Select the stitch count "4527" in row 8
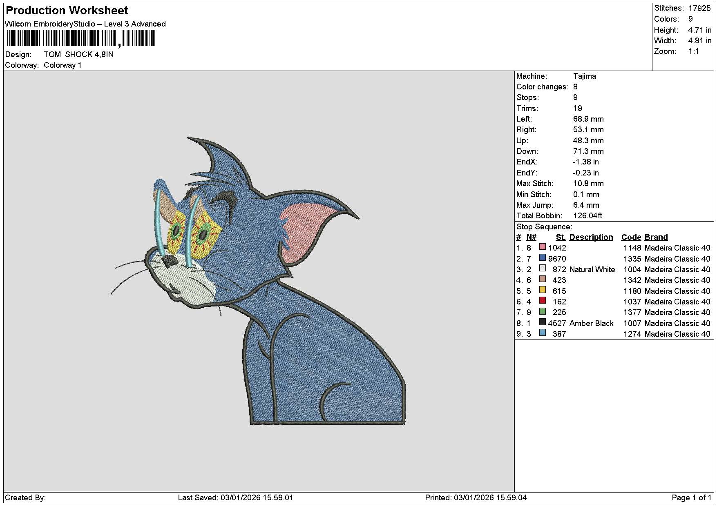The height and width of the screenshot is (506, 717). (557, 324)
